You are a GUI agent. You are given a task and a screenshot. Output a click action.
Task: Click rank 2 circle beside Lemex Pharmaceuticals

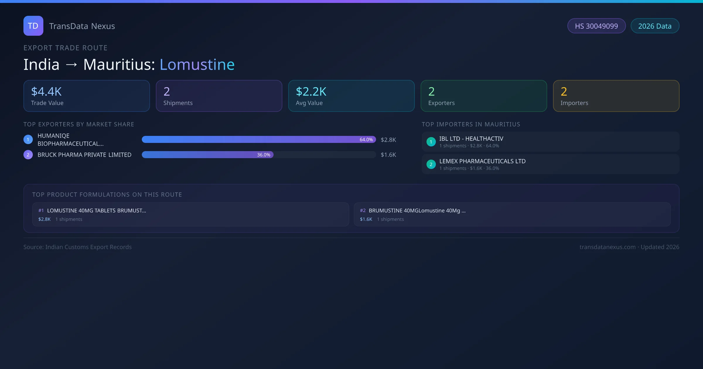pos(431,164)
